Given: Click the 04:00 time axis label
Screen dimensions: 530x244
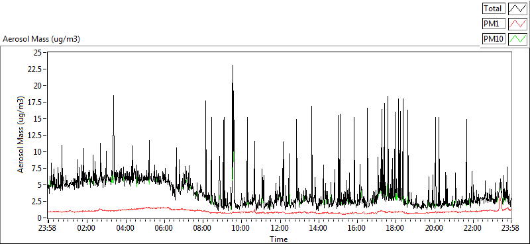Looking at the screenshot, I should pyautogui.click(x=125, y=228).
